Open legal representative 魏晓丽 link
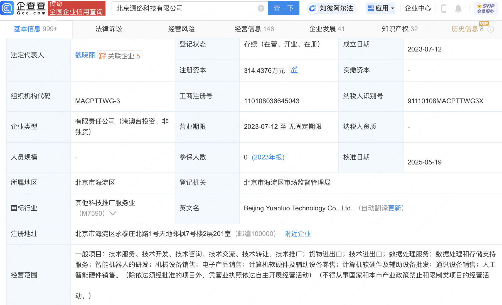 85,55
